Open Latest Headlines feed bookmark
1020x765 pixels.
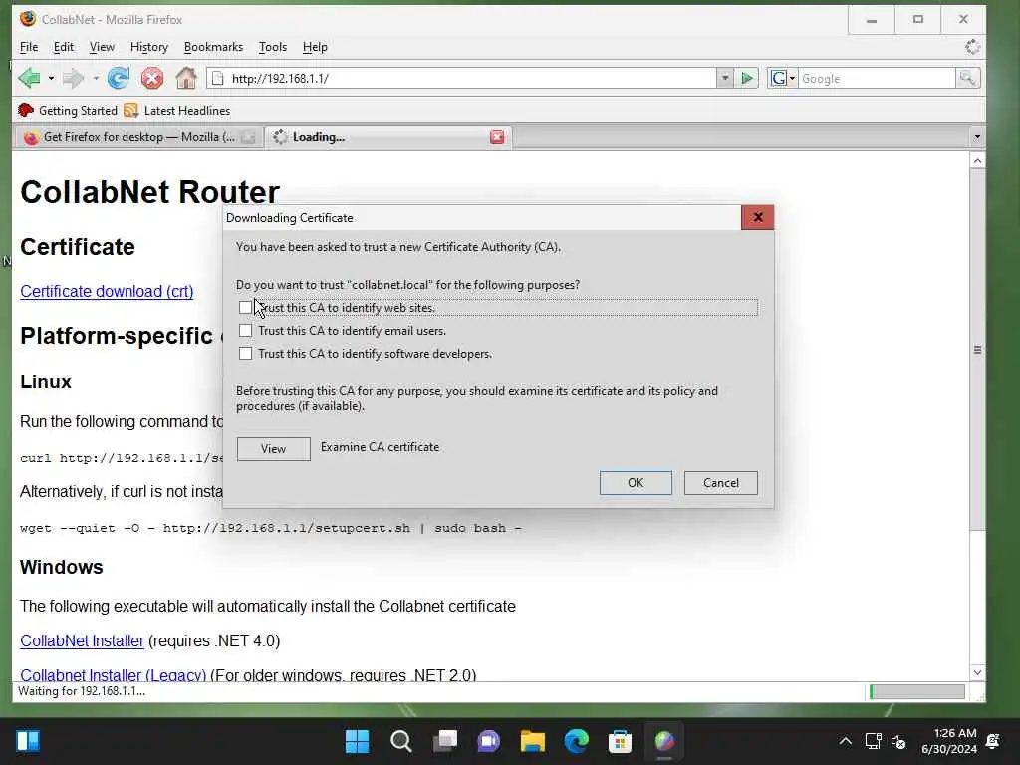click(x=177, y=110)
